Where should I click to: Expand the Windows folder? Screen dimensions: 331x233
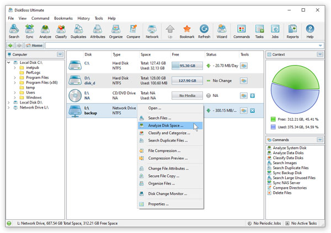pyautogui.click(x=15, y=97)
